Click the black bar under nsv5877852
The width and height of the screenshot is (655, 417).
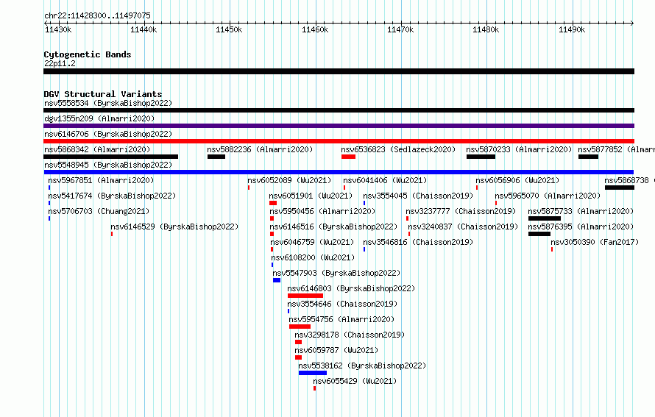[589, 157]
